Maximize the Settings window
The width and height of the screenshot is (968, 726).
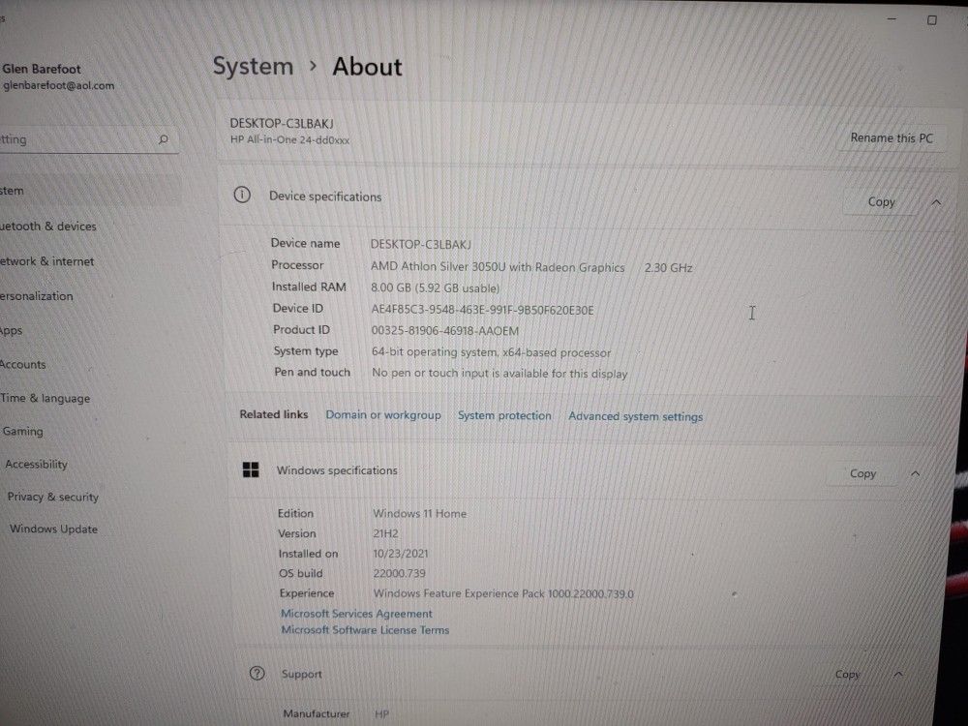pyautogui.click(x=931, y=20)
